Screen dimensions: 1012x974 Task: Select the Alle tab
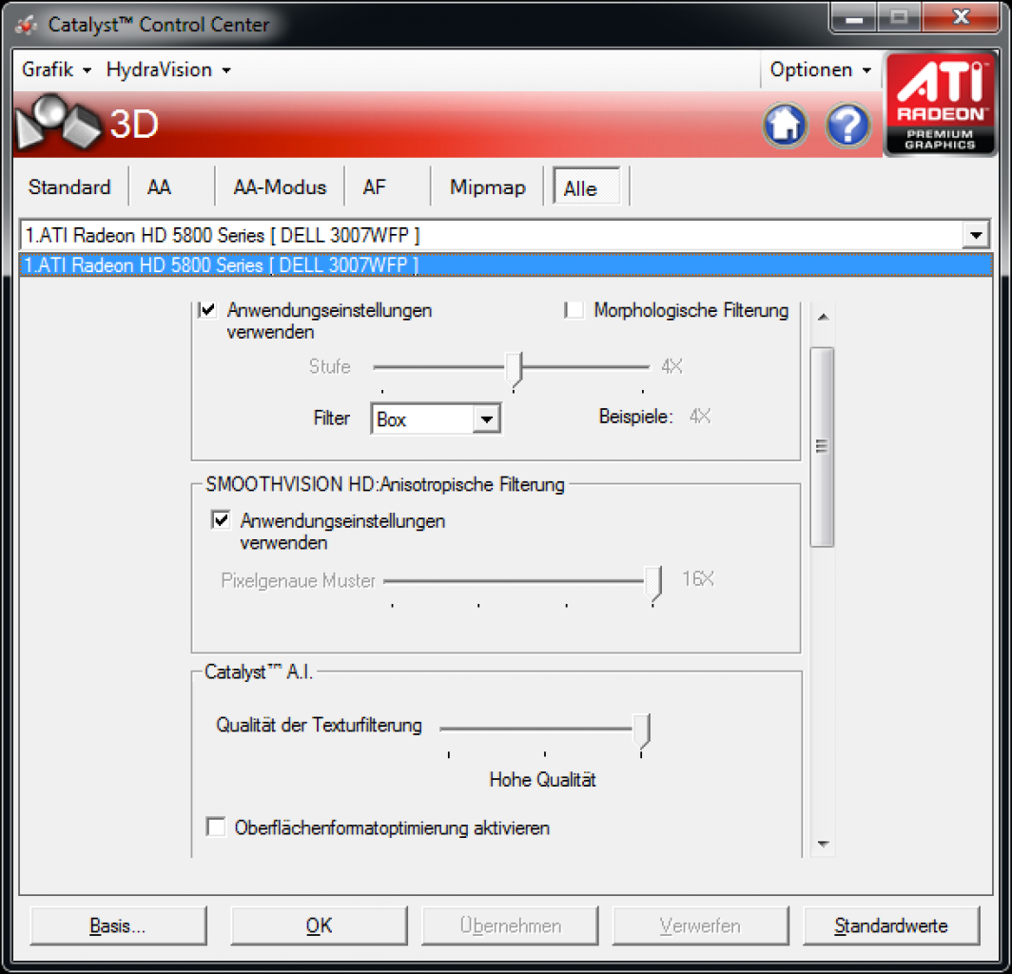[585, 187]
